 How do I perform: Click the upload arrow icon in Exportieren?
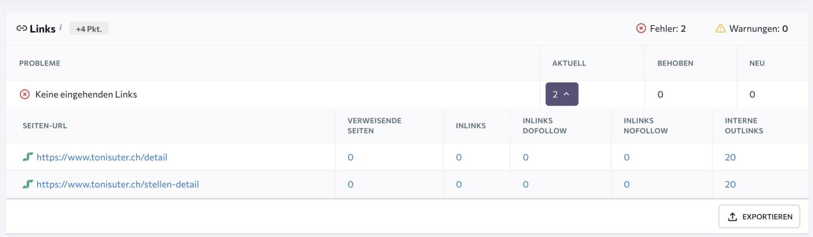click(732, 217)
